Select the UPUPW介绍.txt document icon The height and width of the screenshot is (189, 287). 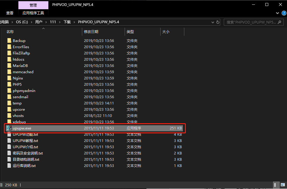click(x=9, y=147)
